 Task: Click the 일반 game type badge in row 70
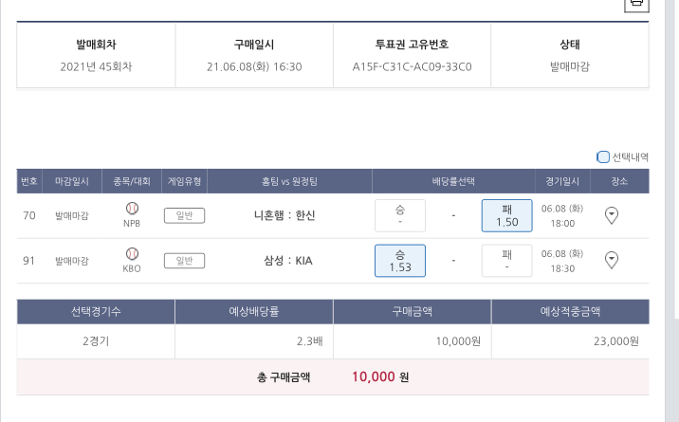tap(184, 215)
